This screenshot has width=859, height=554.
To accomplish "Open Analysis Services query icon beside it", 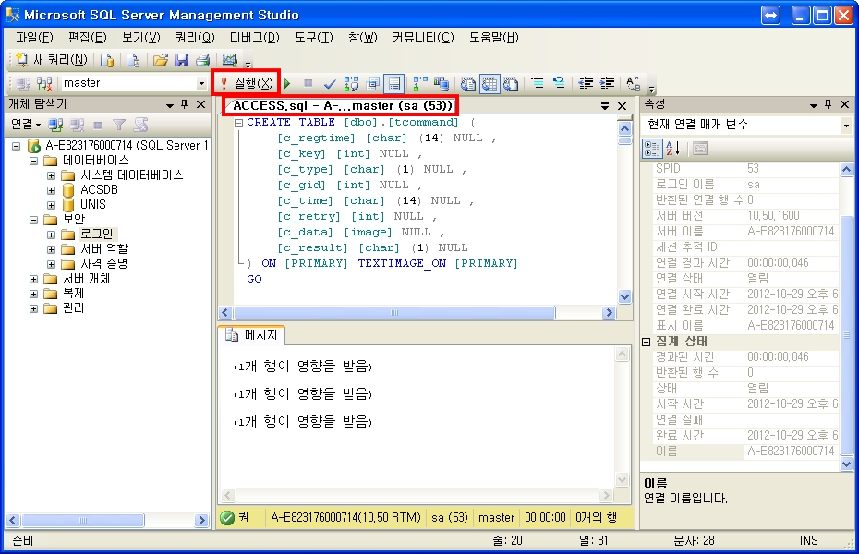I will pyautogui.click(x=133, y=60).
